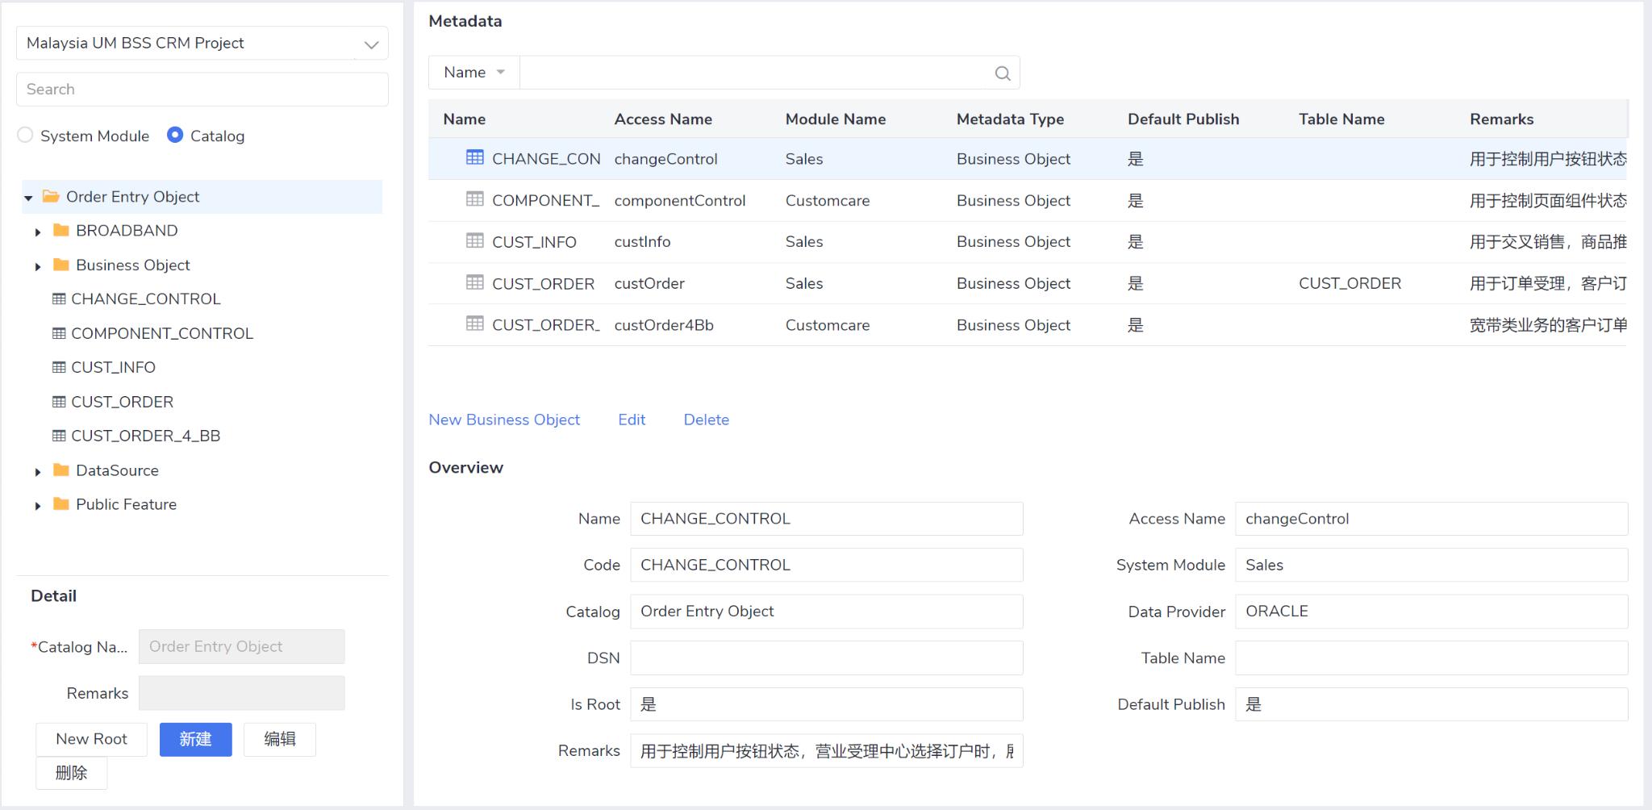1652x810 pixels.
Task: Click the Overview Code field
Action: pyautogui.click(x=826, y=565)
